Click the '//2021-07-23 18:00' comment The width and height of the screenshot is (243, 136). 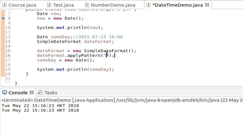(98, 37)
